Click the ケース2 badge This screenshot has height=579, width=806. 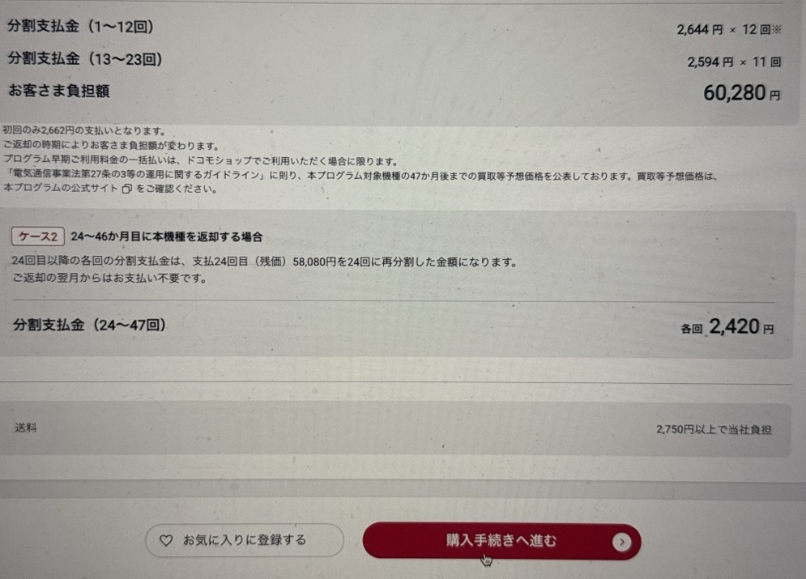(x=38, y=236)
